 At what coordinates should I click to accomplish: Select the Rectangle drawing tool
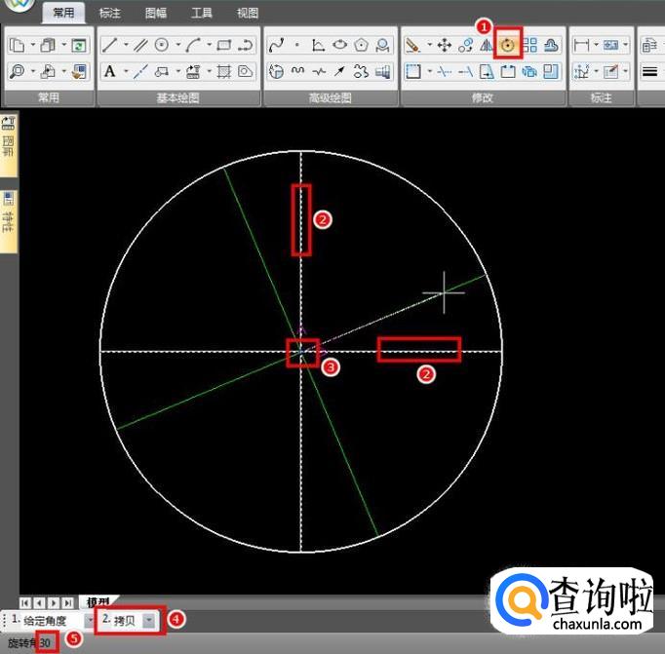(x=224, y=45)
